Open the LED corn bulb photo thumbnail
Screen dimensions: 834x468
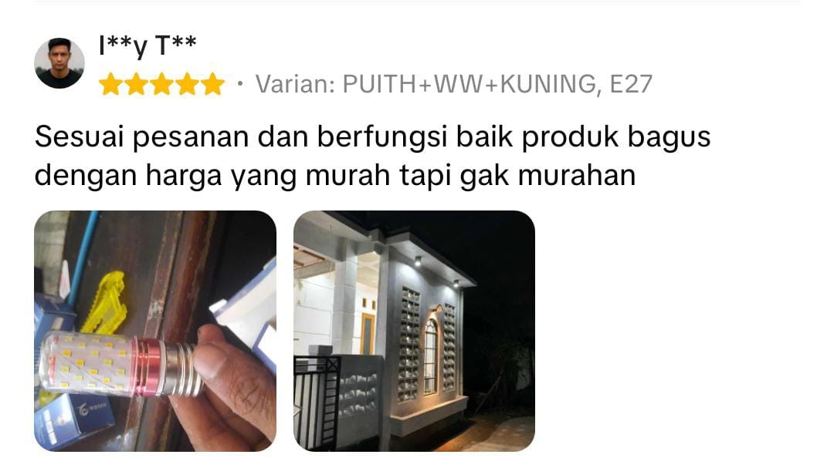(x=155, y=331)
